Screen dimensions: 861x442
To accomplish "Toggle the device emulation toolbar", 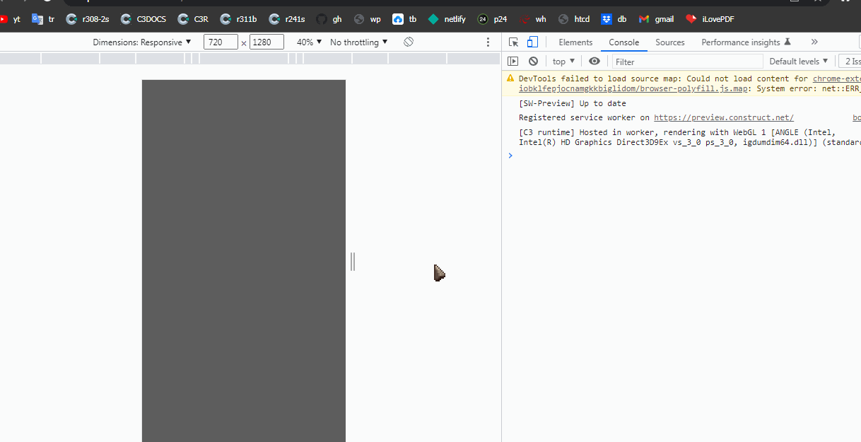I will point(532,42).
